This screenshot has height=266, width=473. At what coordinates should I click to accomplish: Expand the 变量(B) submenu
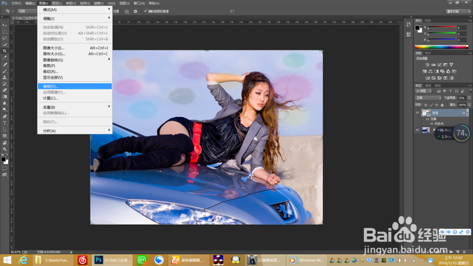point(75,107)
